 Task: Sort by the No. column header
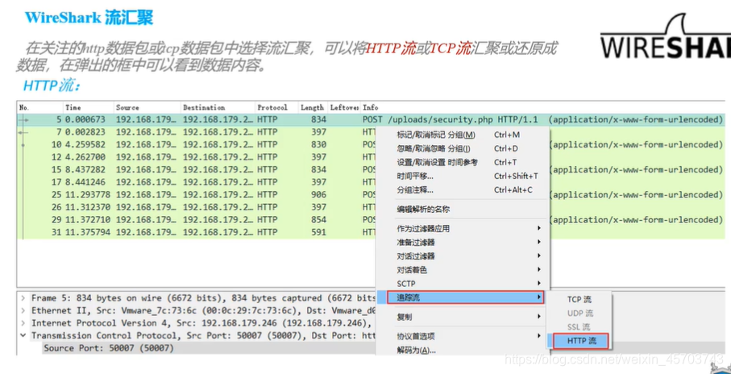pos(39,108)
